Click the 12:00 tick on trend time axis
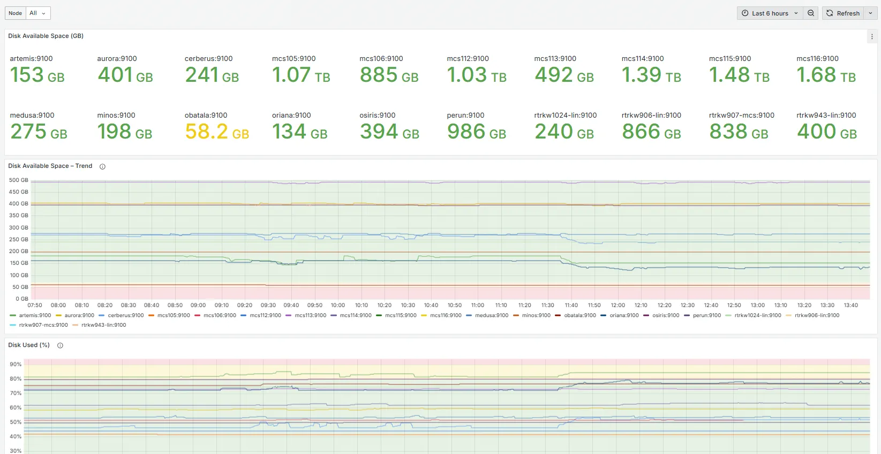This screenshot has width=881, height=454. (618, 305)
